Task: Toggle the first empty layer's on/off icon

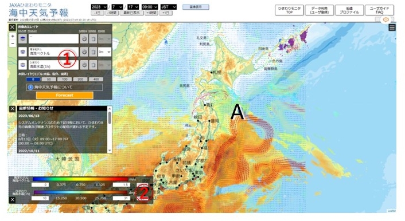Action: [x=22, y=39]
